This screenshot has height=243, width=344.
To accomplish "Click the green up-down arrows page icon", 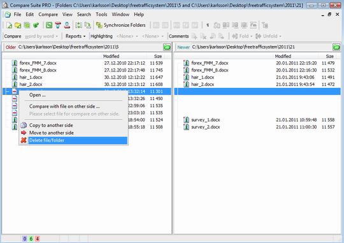I will pos(78,26).
